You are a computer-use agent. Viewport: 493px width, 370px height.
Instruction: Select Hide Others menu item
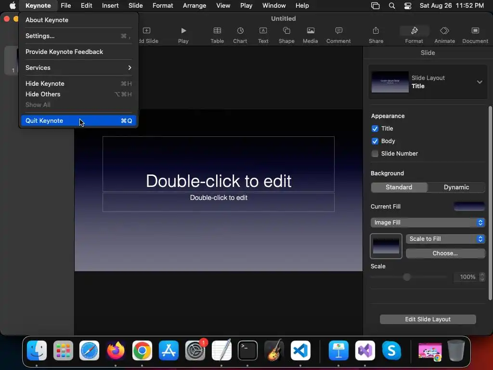(x=78, y=94)
